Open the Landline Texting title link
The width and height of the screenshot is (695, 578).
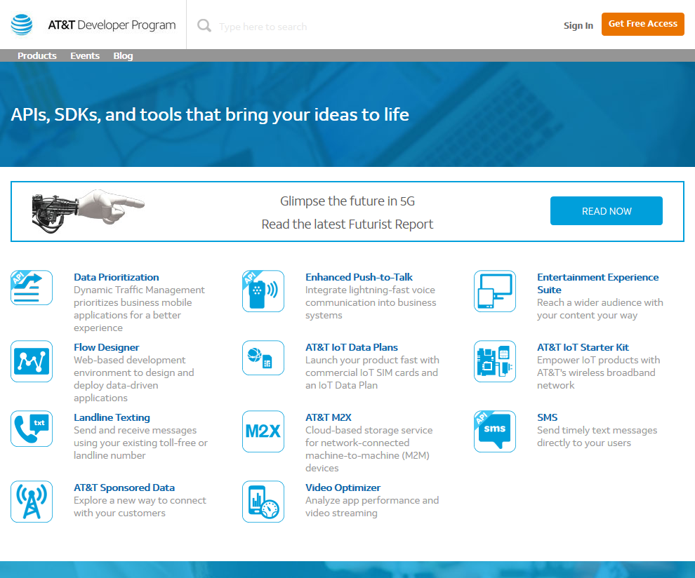point(112,417)
